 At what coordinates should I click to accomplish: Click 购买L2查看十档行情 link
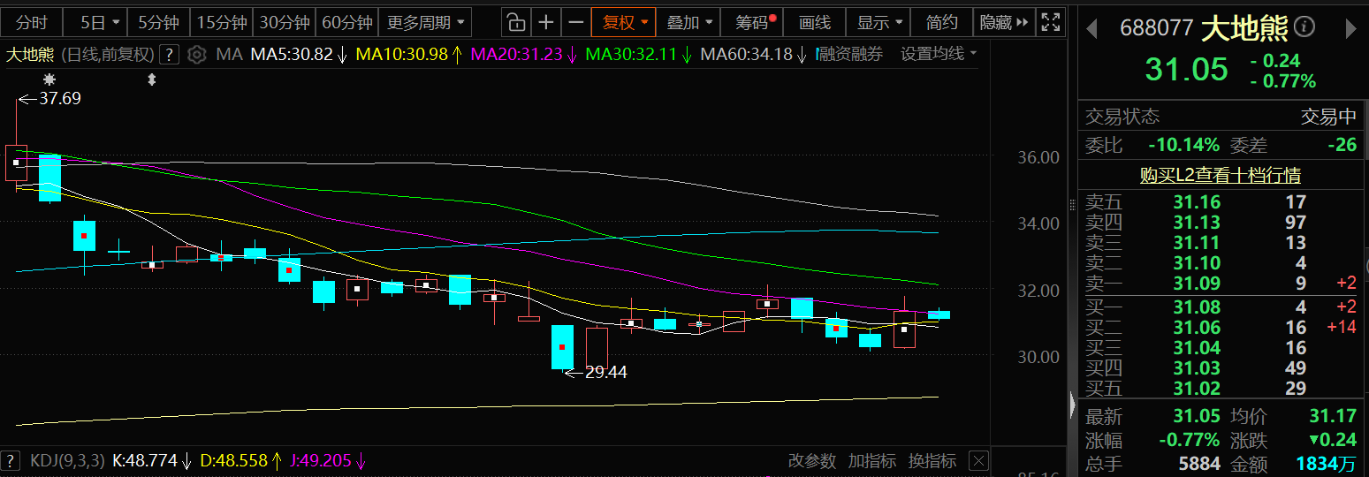tap(1220, 176)
